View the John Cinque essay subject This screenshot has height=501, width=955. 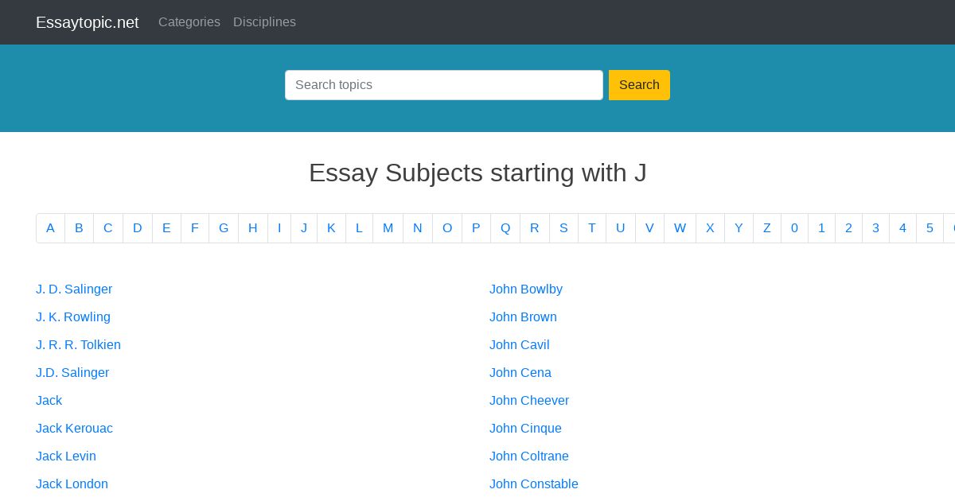[x=525, y=429]
